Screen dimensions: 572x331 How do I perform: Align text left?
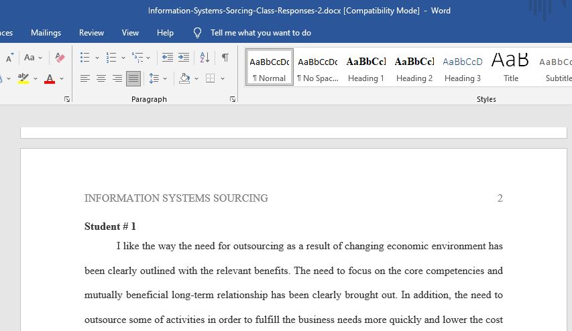click(85, 78)
